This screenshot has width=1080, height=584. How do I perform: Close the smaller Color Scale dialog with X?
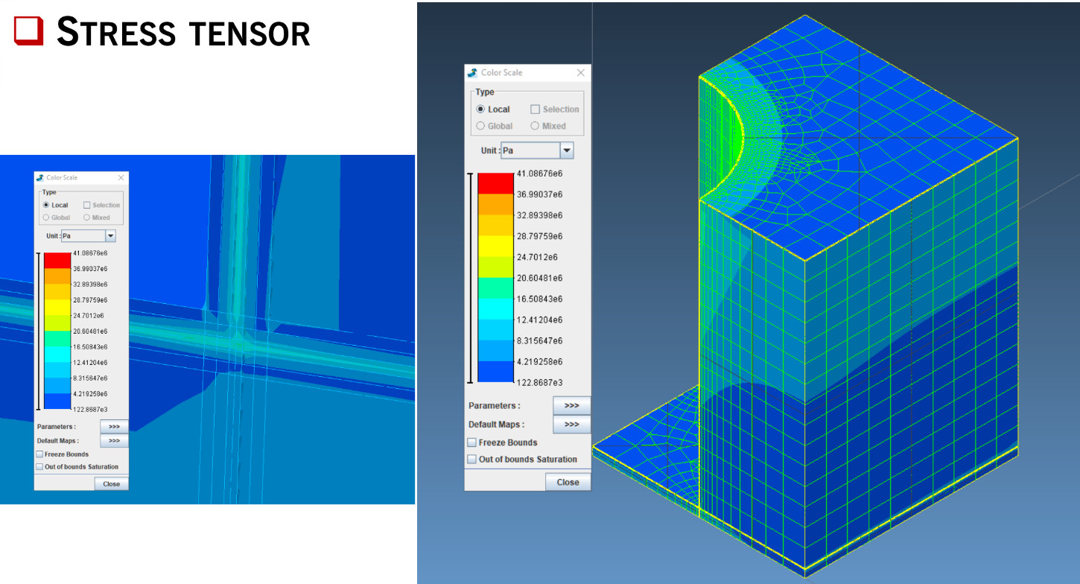coord(121,178)
